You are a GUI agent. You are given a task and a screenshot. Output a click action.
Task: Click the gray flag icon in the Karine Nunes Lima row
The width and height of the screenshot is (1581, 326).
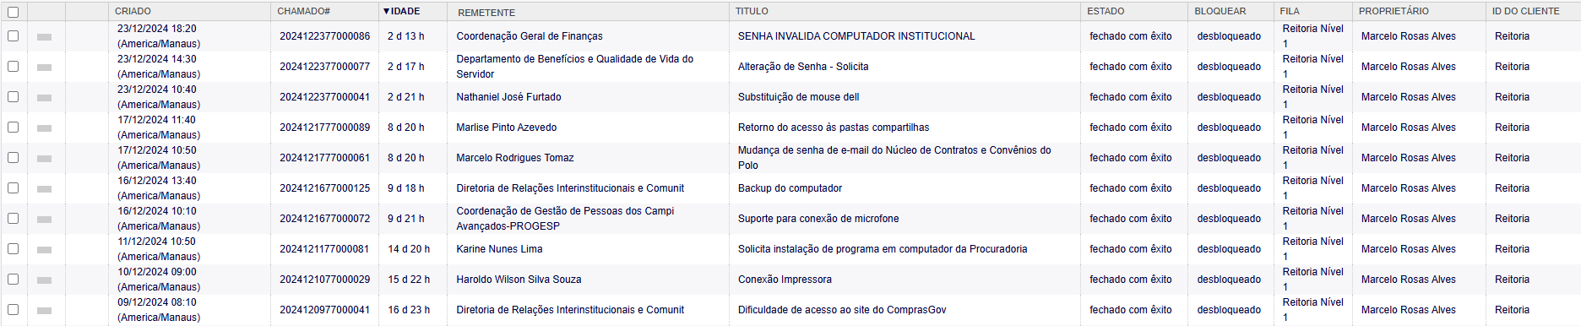tap(45, 249)
